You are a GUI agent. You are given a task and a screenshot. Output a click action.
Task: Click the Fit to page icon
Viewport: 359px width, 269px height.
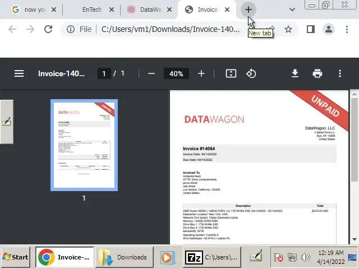[231, 73]
